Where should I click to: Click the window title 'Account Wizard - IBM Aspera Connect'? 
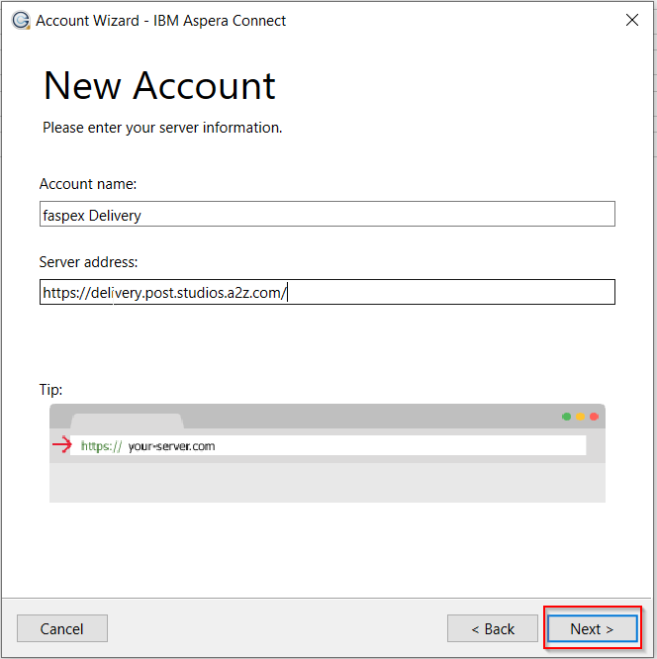pyautogui.click(x=160, y=20)
